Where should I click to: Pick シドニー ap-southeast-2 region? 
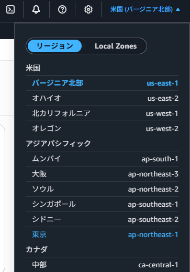click(x=102, y=219)
